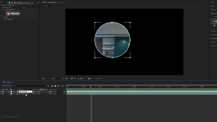Reset the Mocha AE effect
The height and width of the screenshot is (122, 217).
(23, 7)
